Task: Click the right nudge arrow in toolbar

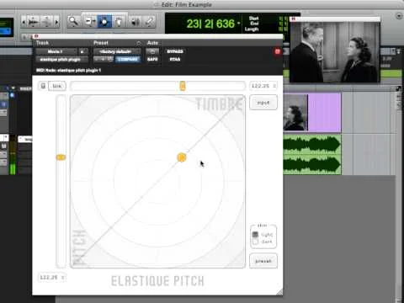Action: 56,22
